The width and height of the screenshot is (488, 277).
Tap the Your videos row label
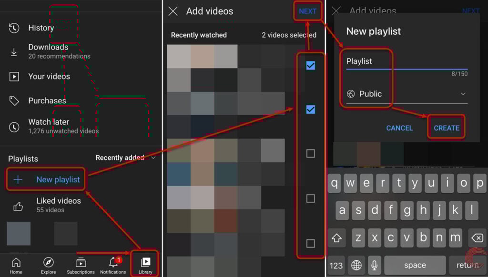(49, 77)
